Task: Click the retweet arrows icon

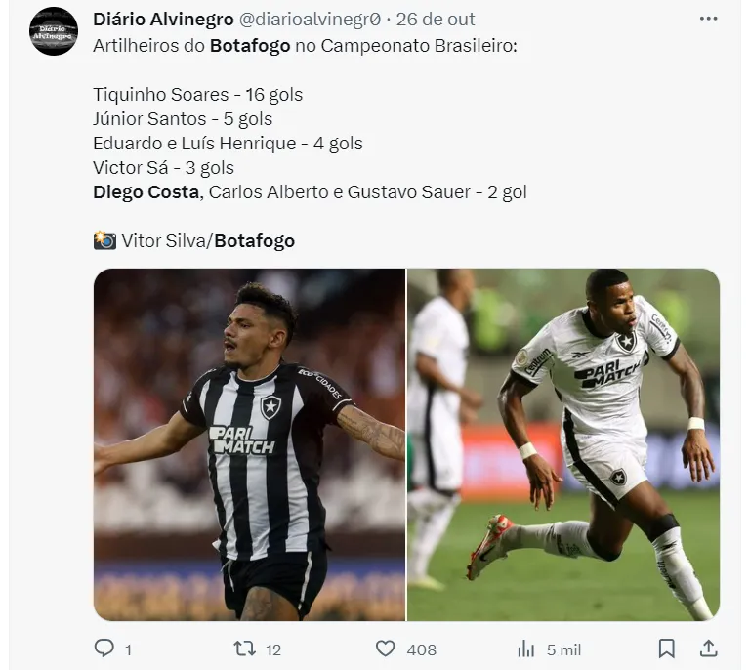Action: [x=243, y=649]
